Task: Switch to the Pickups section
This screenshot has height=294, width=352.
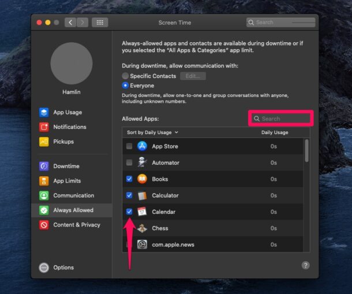Action: 63,142
